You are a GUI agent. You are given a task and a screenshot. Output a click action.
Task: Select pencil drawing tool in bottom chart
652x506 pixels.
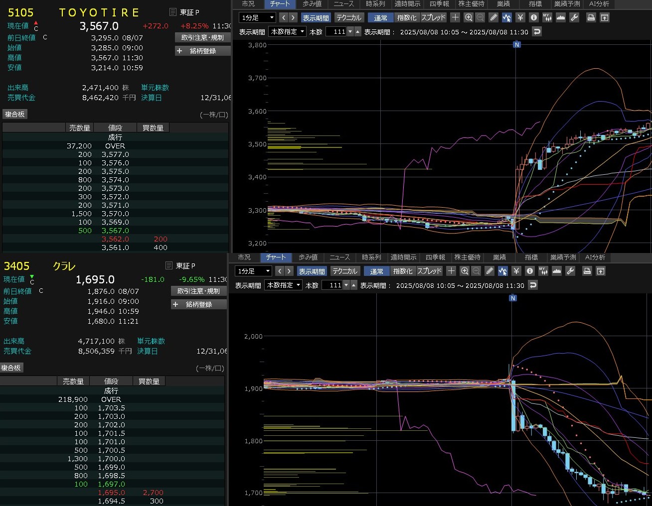(x=489, y=271)
